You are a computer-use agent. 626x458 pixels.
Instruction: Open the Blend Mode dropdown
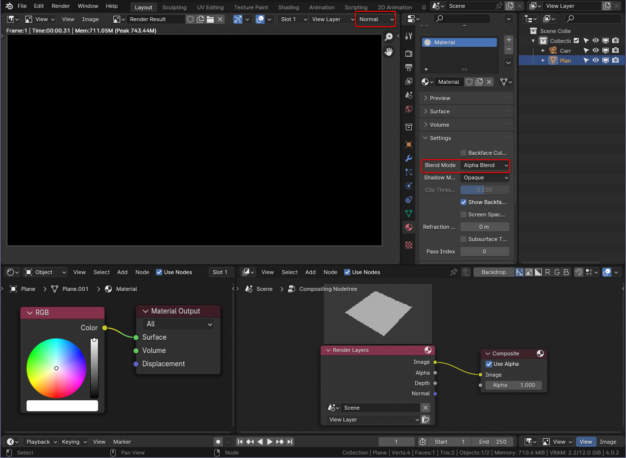485,165
